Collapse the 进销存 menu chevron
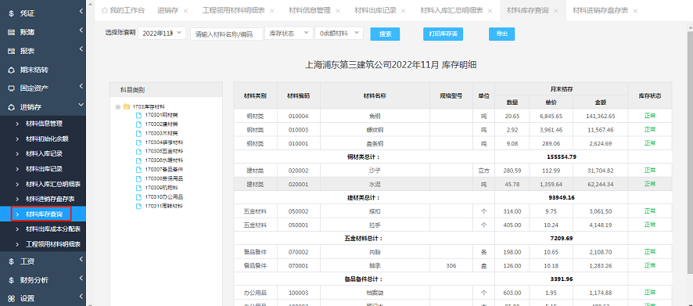The image size is (693, 306). pos(81,104)
